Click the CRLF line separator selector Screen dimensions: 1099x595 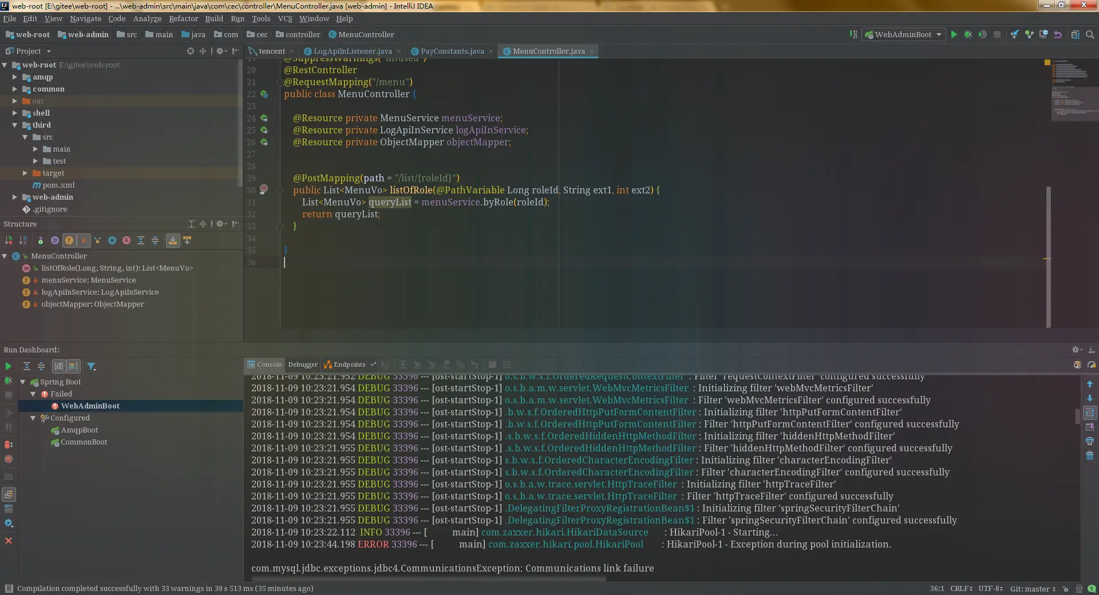point(961,589)
